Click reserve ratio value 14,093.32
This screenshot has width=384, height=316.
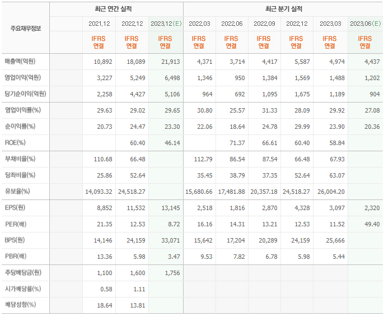click(x=99, y=192)
